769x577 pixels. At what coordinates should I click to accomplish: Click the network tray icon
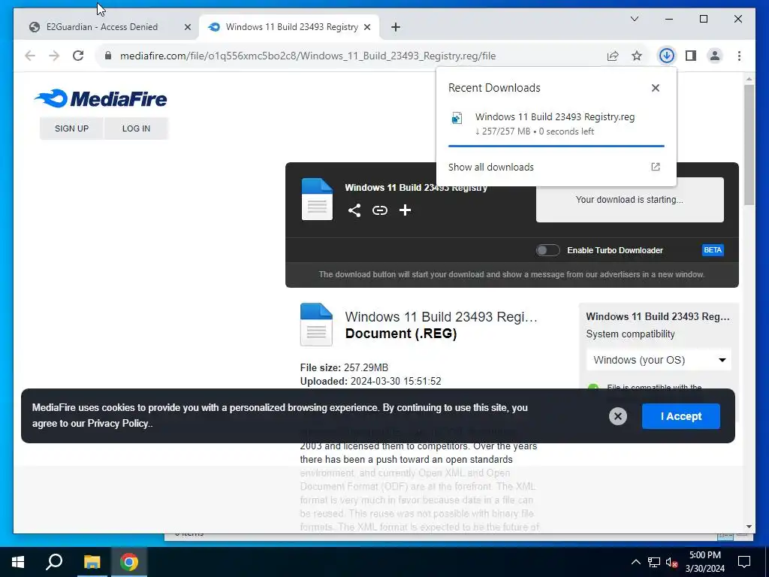pos(654,562)
